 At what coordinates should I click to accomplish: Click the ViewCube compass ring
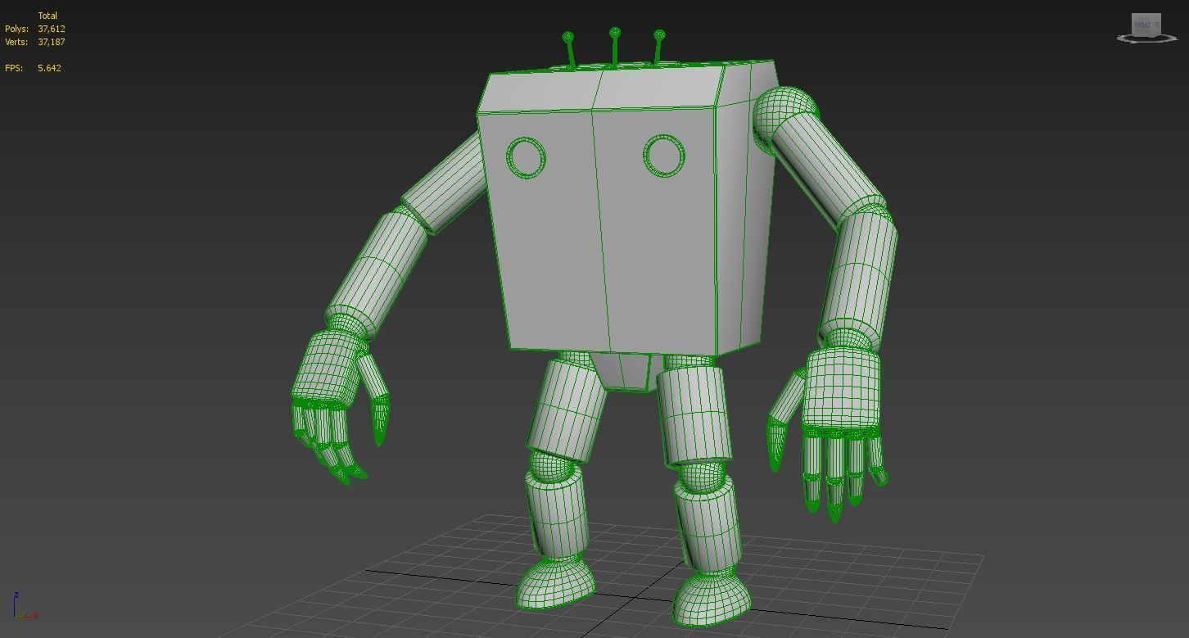[x=1146, y=38]
